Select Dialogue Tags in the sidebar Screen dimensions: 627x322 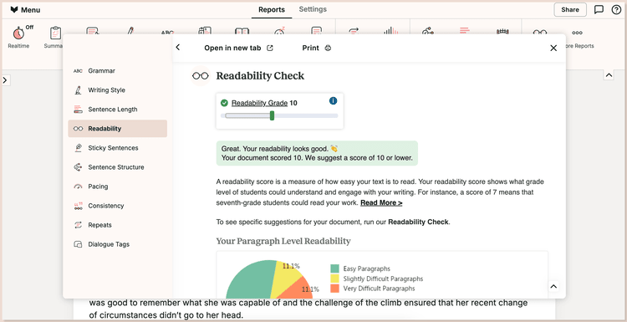pos(118,244)
